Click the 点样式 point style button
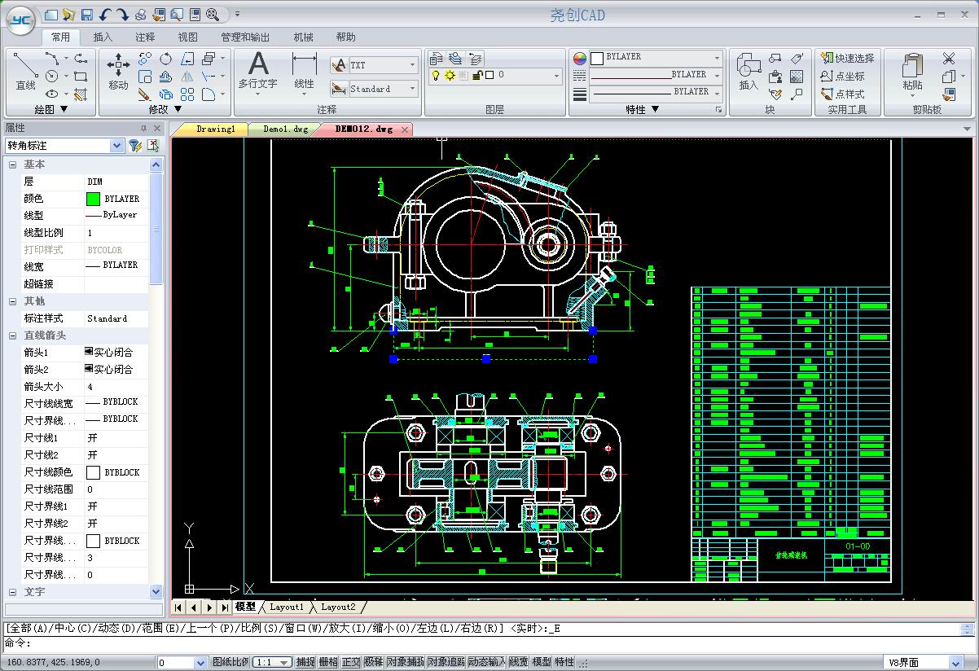Image resolution: width=979 pixels, height=671 pixels. point(843,94)
